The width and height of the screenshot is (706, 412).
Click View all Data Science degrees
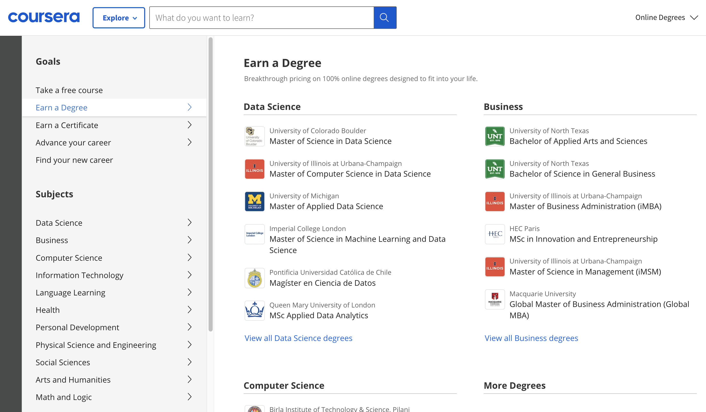click(x=298, y=338)
